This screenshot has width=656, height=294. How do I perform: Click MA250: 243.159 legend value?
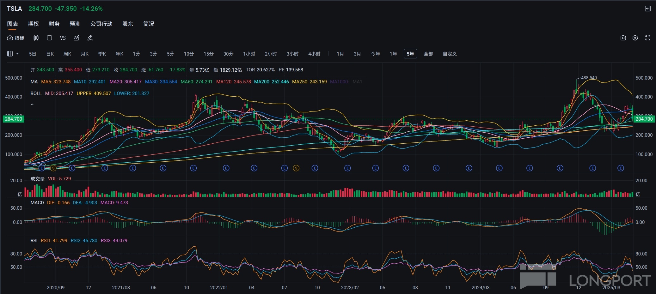(x=310, y=82)
